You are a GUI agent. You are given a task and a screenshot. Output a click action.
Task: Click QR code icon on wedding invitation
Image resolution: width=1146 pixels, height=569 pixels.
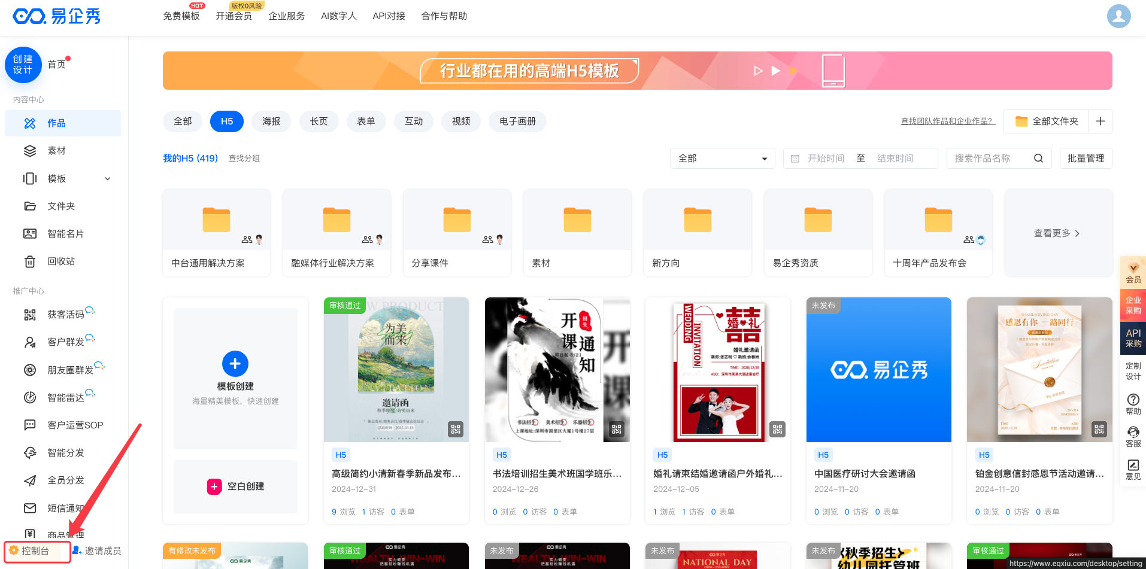(777, 429)
